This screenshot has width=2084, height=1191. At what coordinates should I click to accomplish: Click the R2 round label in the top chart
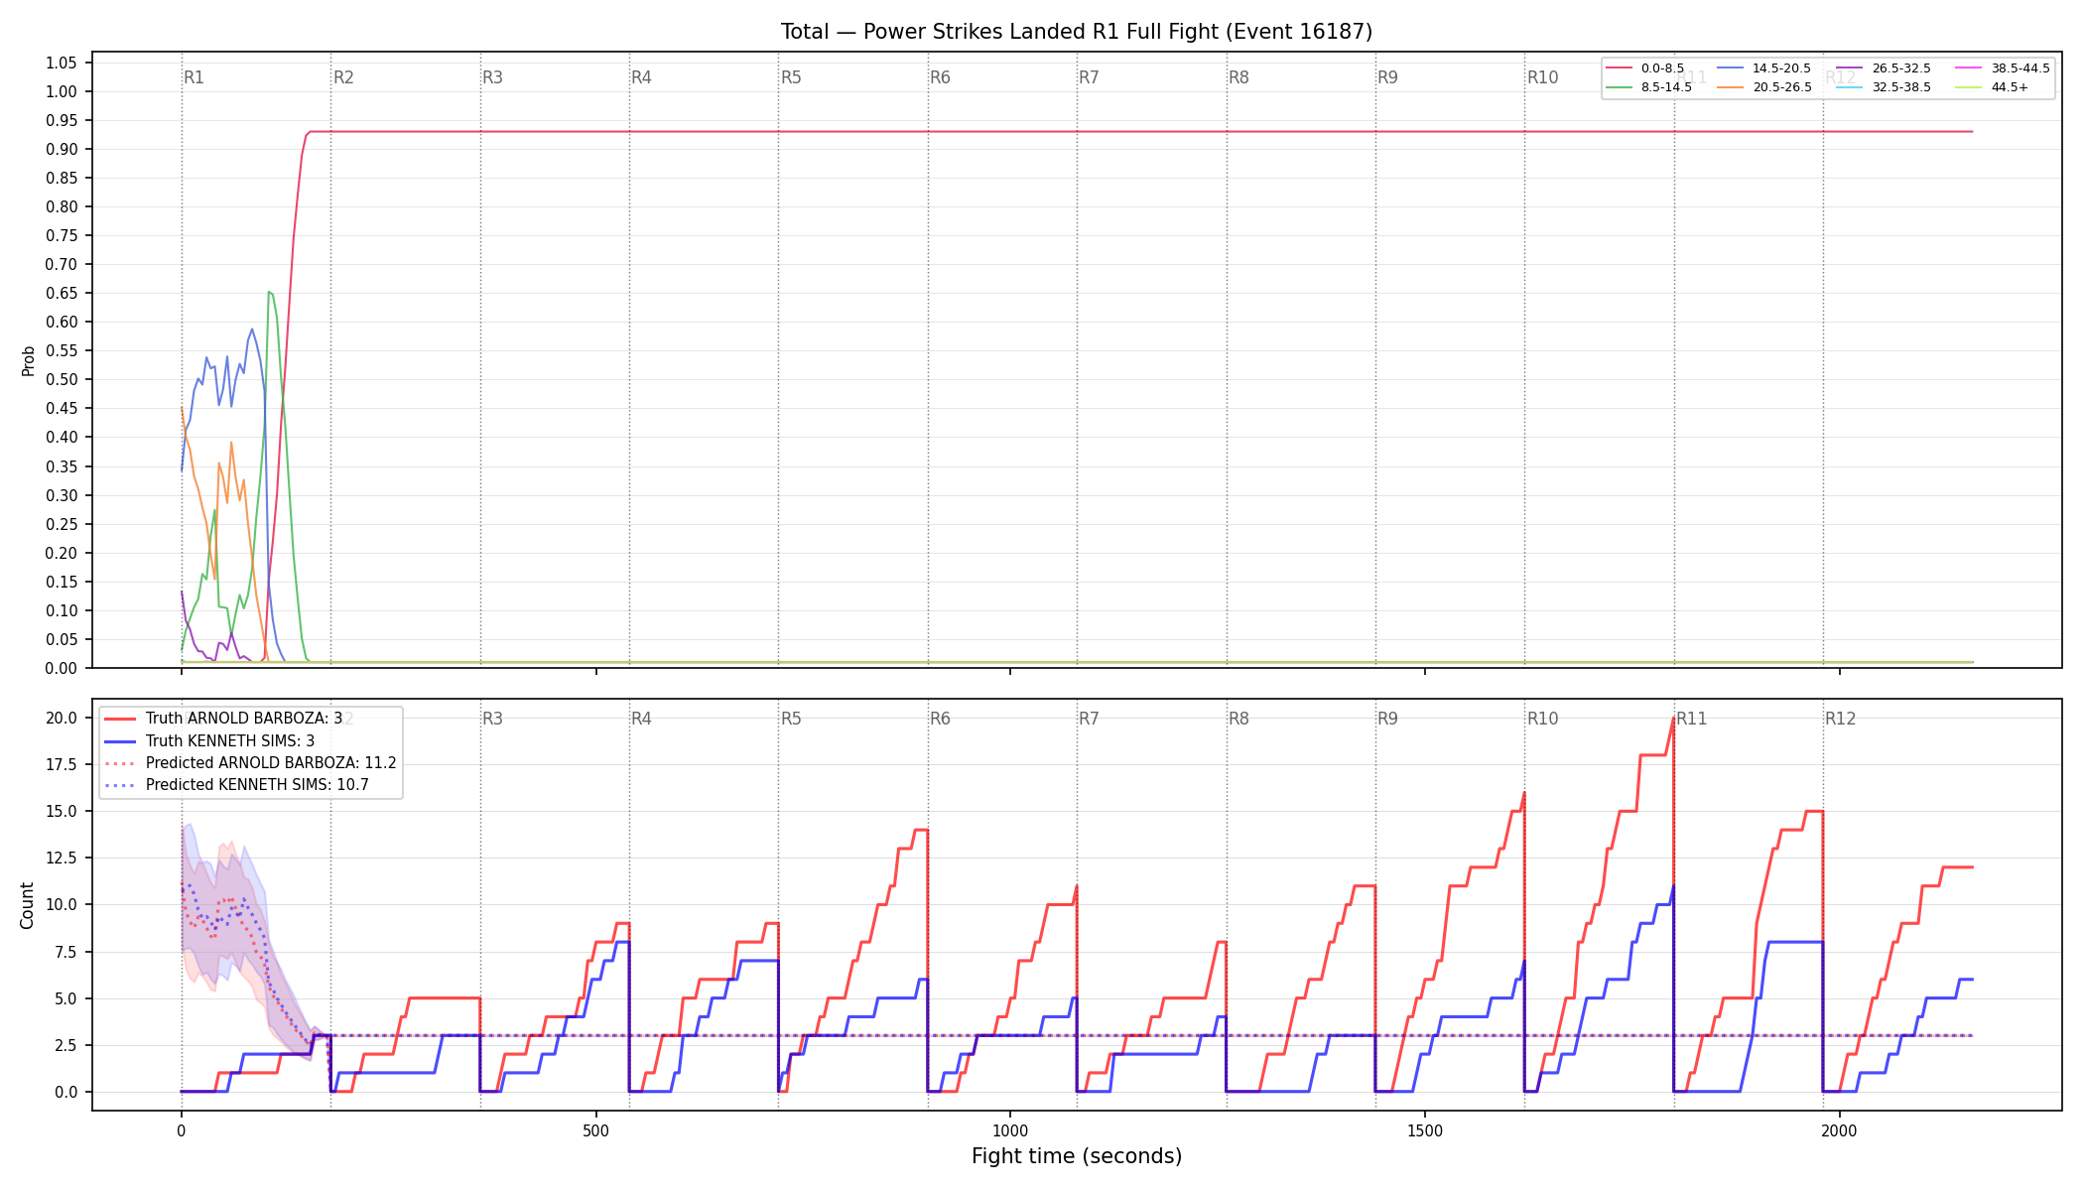tap(343, 77)
